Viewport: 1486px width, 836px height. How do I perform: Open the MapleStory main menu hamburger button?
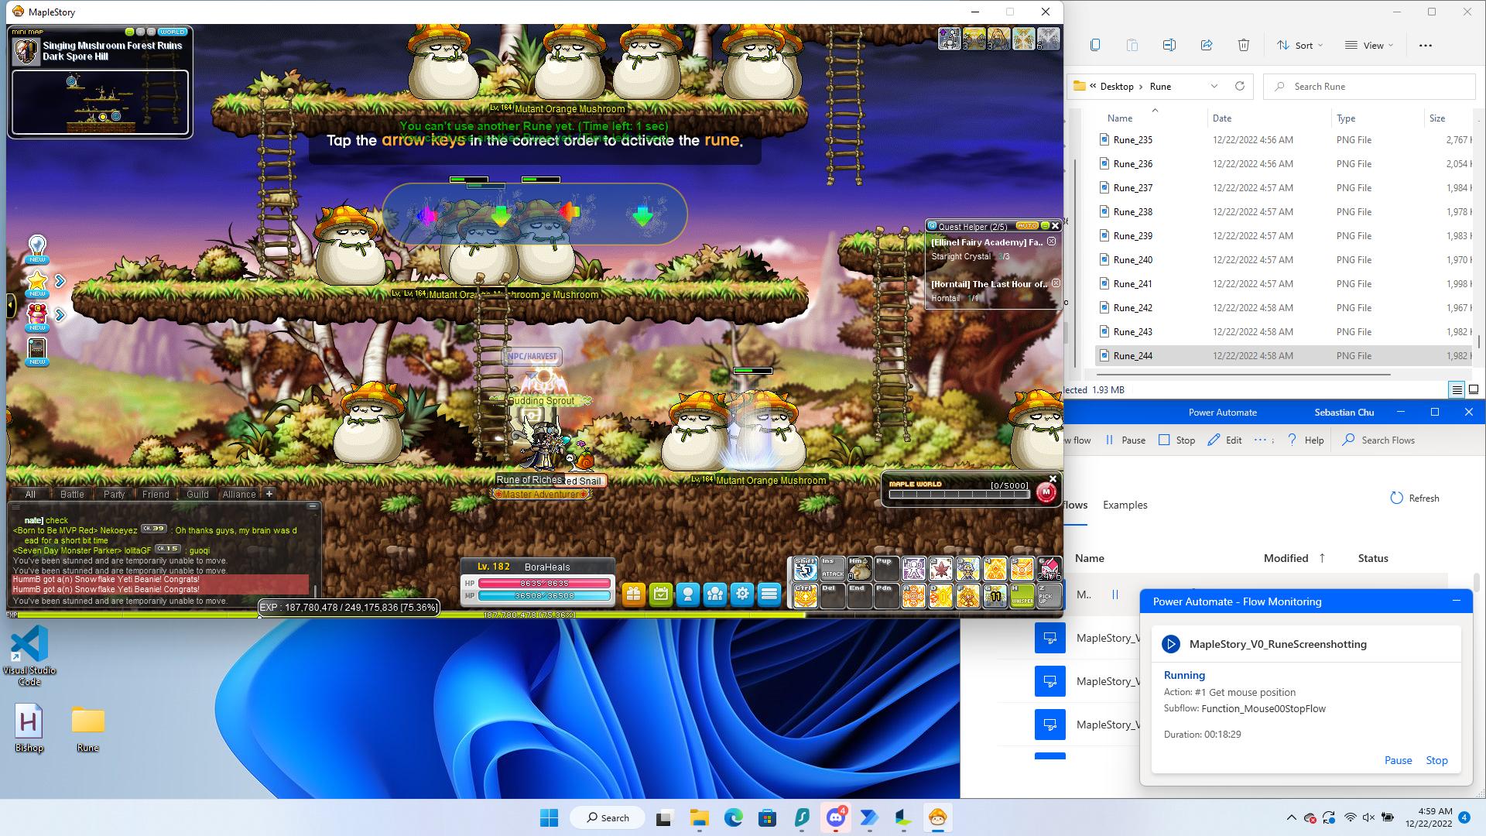pos(769,594)
